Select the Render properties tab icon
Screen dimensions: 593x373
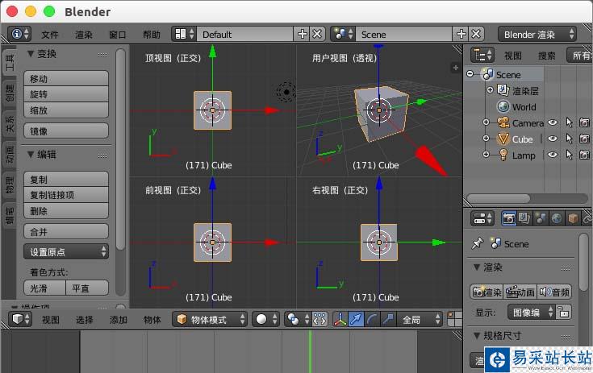tap(508, 218)
